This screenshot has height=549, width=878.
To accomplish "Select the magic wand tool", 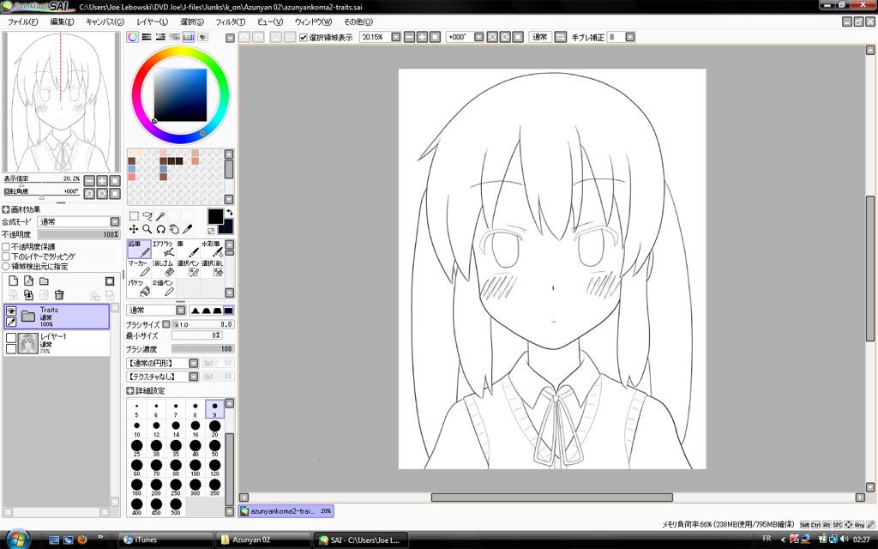I will point(160,215).
